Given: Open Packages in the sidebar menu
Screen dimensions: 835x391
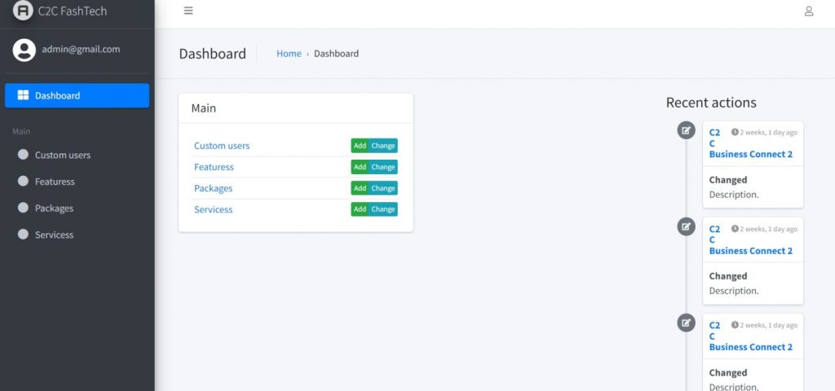Looking at the screenshot, I should click(x=54, y=209).
